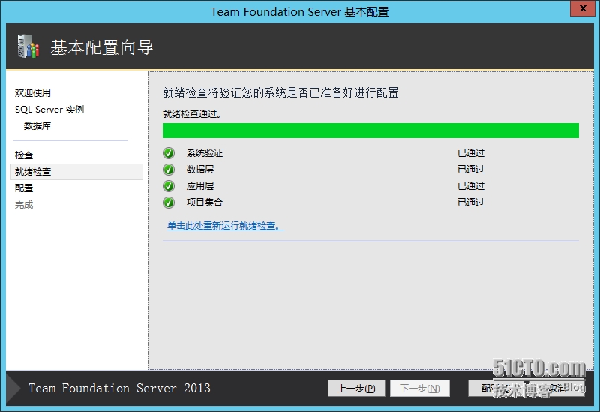Open the 检查 step in sidebar
Viewport: 600px width, 412px height.
pos(24,155)
